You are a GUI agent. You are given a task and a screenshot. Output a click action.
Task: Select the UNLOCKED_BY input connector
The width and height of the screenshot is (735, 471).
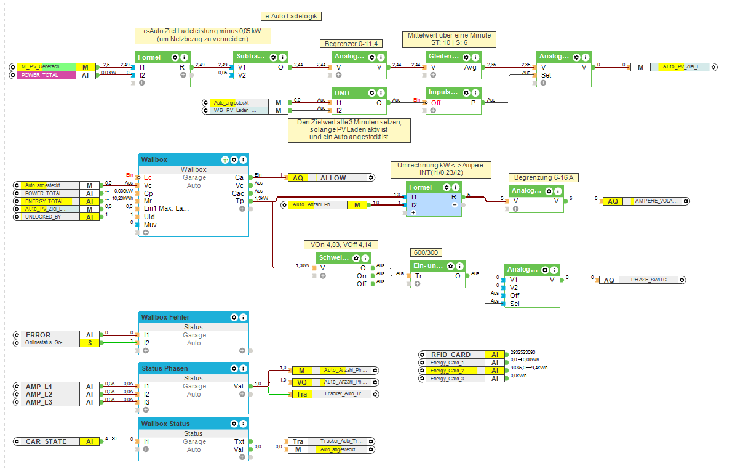point(56,217)
